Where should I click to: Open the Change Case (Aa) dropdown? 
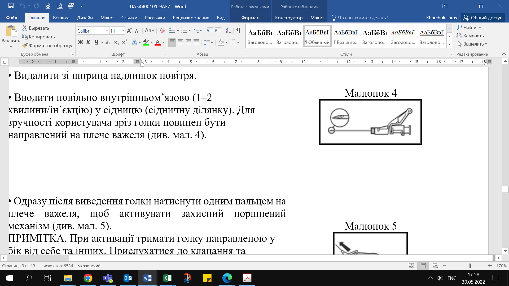coord(149,31)
